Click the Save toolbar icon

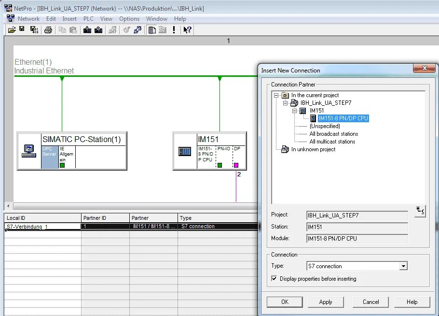pyautogui.click(x=22, y=29)
